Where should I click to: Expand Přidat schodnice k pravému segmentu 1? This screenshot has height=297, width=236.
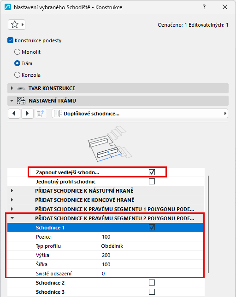coord(12,209)
